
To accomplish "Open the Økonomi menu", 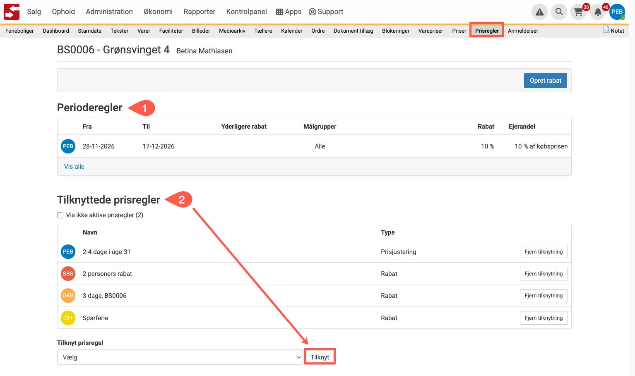I will pyautogui.click(x=158, y=12).
